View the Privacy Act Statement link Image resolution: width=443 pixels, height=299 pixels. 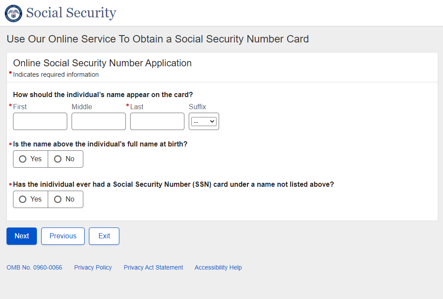[x=153, y=267]
